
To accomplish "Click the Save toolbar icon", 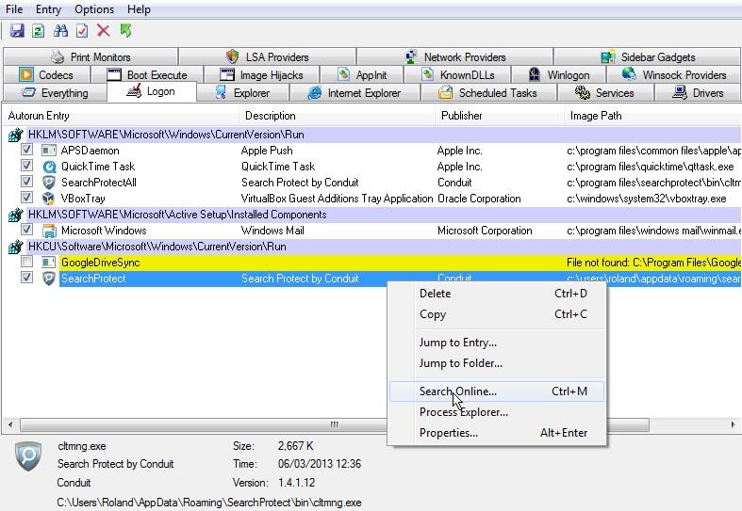I will 17,31.
